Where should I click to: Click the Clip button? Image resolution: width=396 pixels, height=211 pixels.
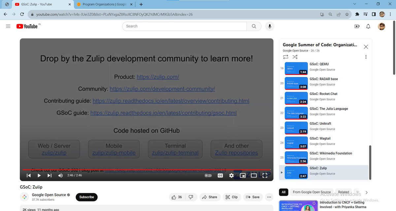[x=231, y=197]
